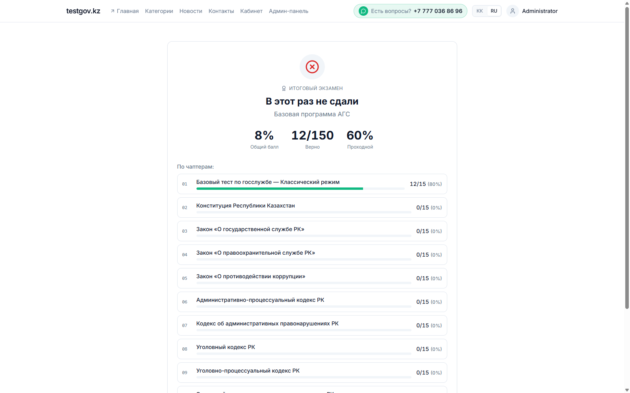Click phone number +7 777 036 86 96
The height and width of the screenshot is (393, 630).
pos(438,11)
